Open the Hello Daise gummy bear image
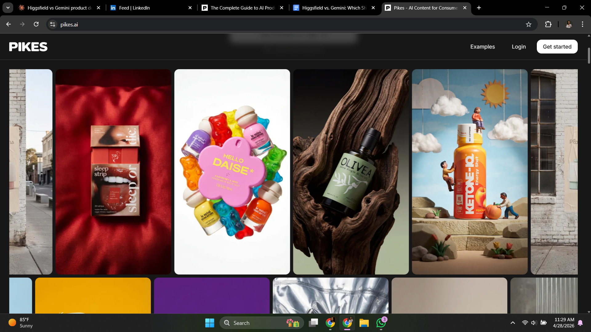This screenshot has width=591, height=332. click(232, 172)
